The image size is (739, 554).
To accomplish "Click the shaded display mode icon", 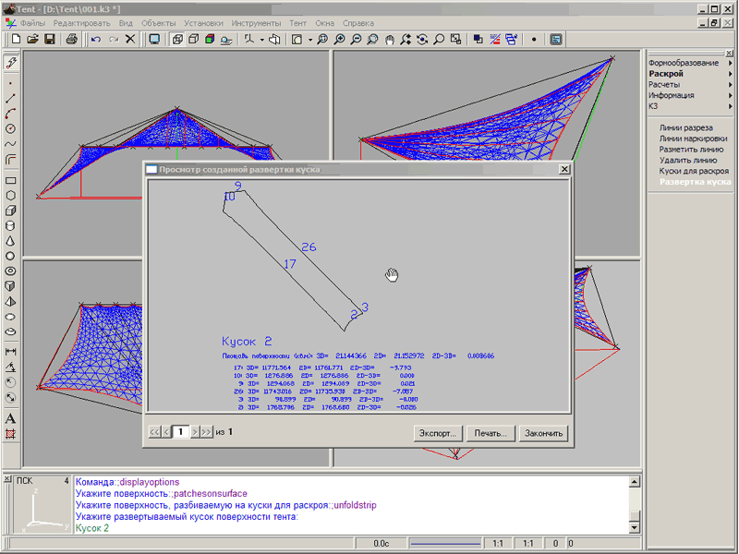I will pos(208,39).
